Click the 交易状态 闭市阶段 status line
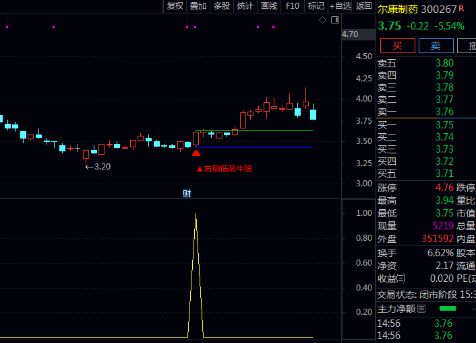 pyautogui.click(x=426, y=295)
